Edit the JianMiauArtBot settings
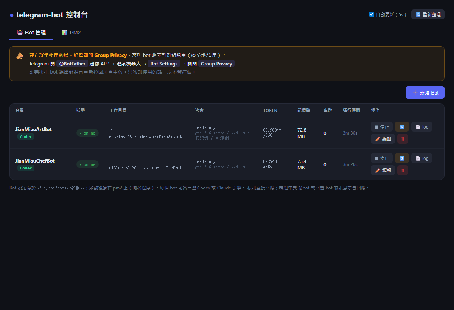Image resolution: width=454 pixels, height=310 pixels. 383,139
